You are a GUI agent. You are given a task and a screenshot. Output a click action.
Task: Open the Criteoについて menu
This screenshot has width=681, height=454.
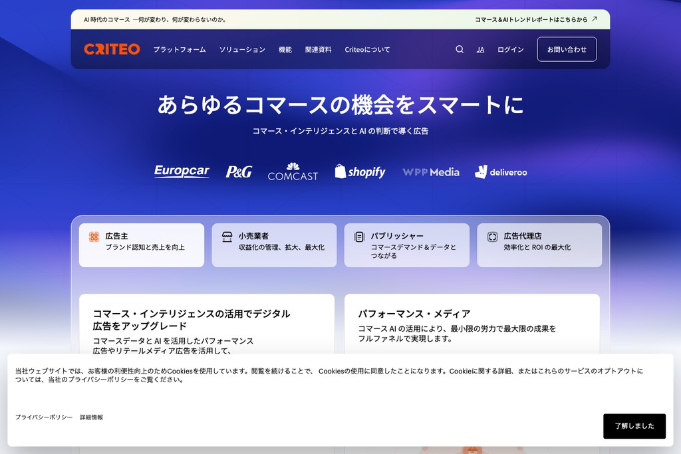[367, 49]
